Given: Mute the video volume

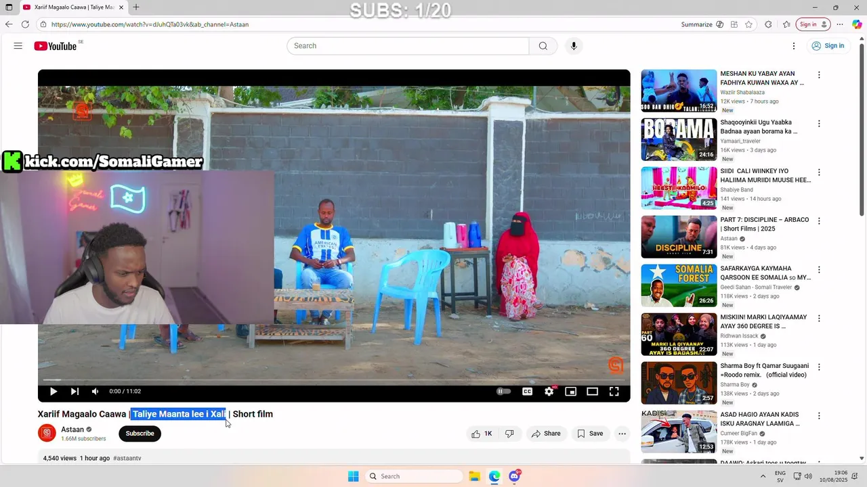Looking at the screenshot, I should (95, 391).
